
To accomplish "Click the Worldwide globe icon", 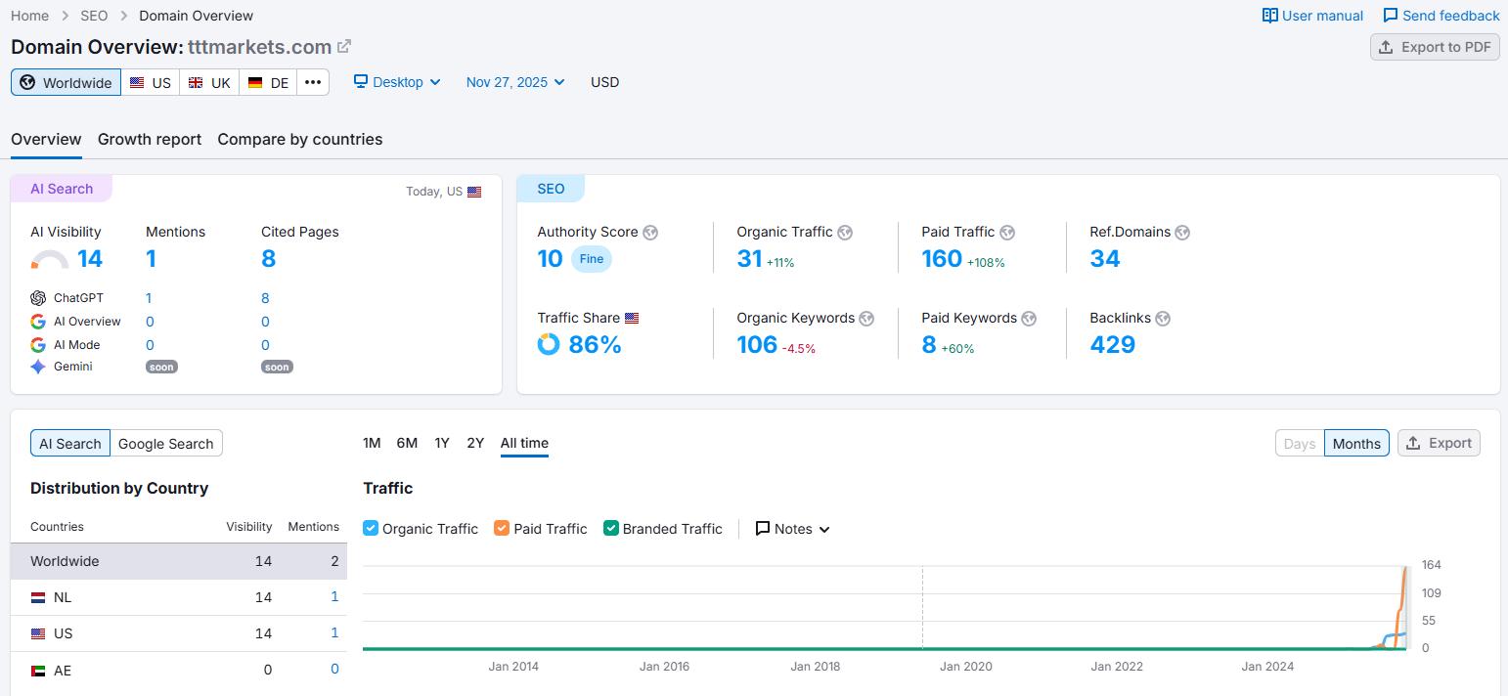I will (x=27, y=82).
